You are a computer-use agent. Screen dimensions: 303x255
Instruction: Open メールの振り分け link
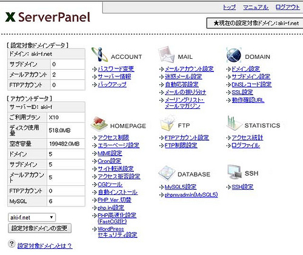[185, 92]
